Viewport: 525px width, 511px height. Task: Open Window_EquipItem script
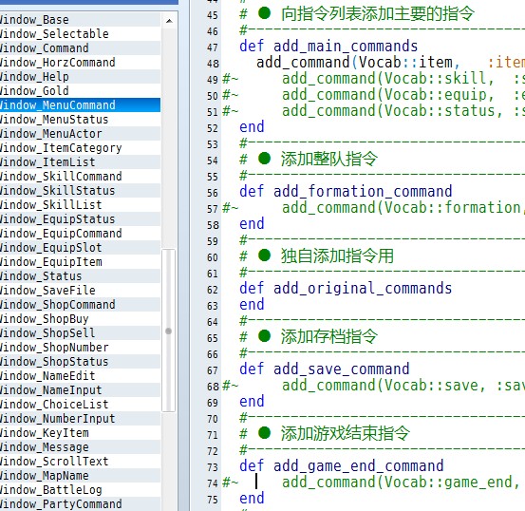(x=80, y=262)
